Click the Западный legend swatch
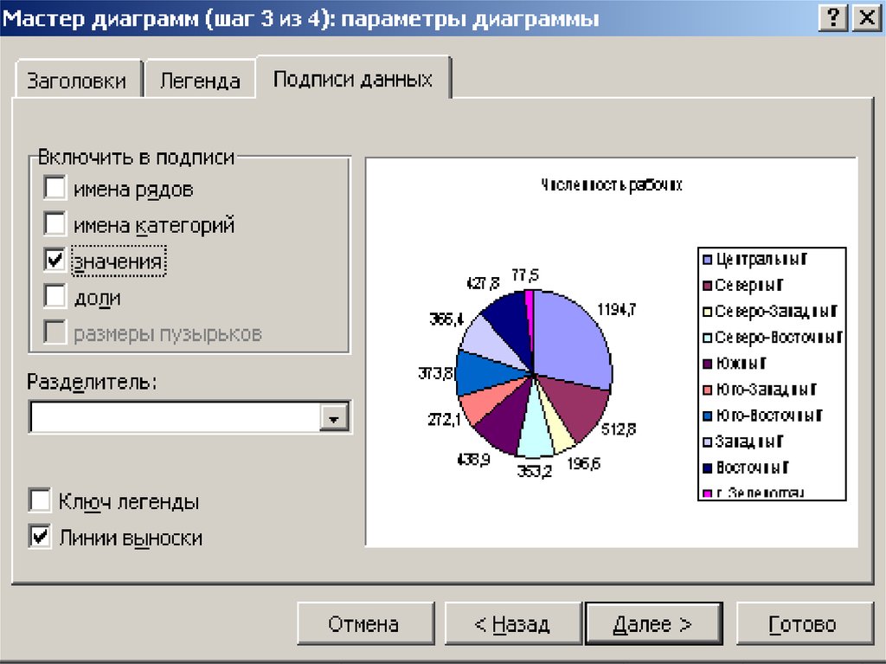 pos(707,442)
